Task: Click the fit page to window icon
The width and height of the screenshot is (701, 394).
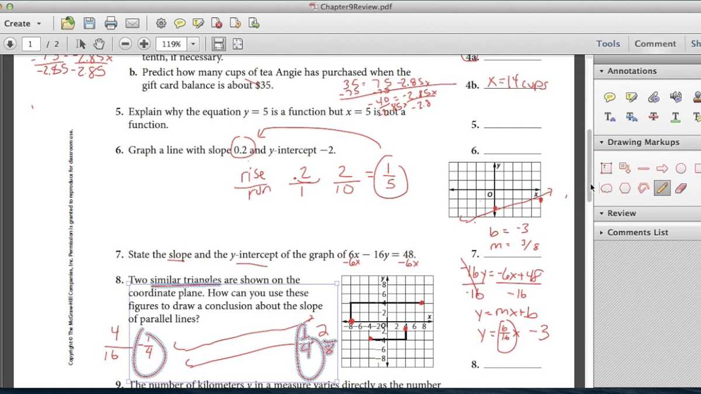Action: pyautogui.click(x=237, y=44)
